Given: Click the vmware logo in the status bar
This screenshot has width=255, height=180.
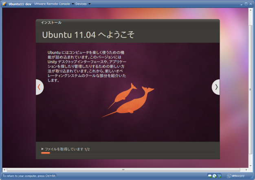Looking at the screenshot, I should coord(236,176).
